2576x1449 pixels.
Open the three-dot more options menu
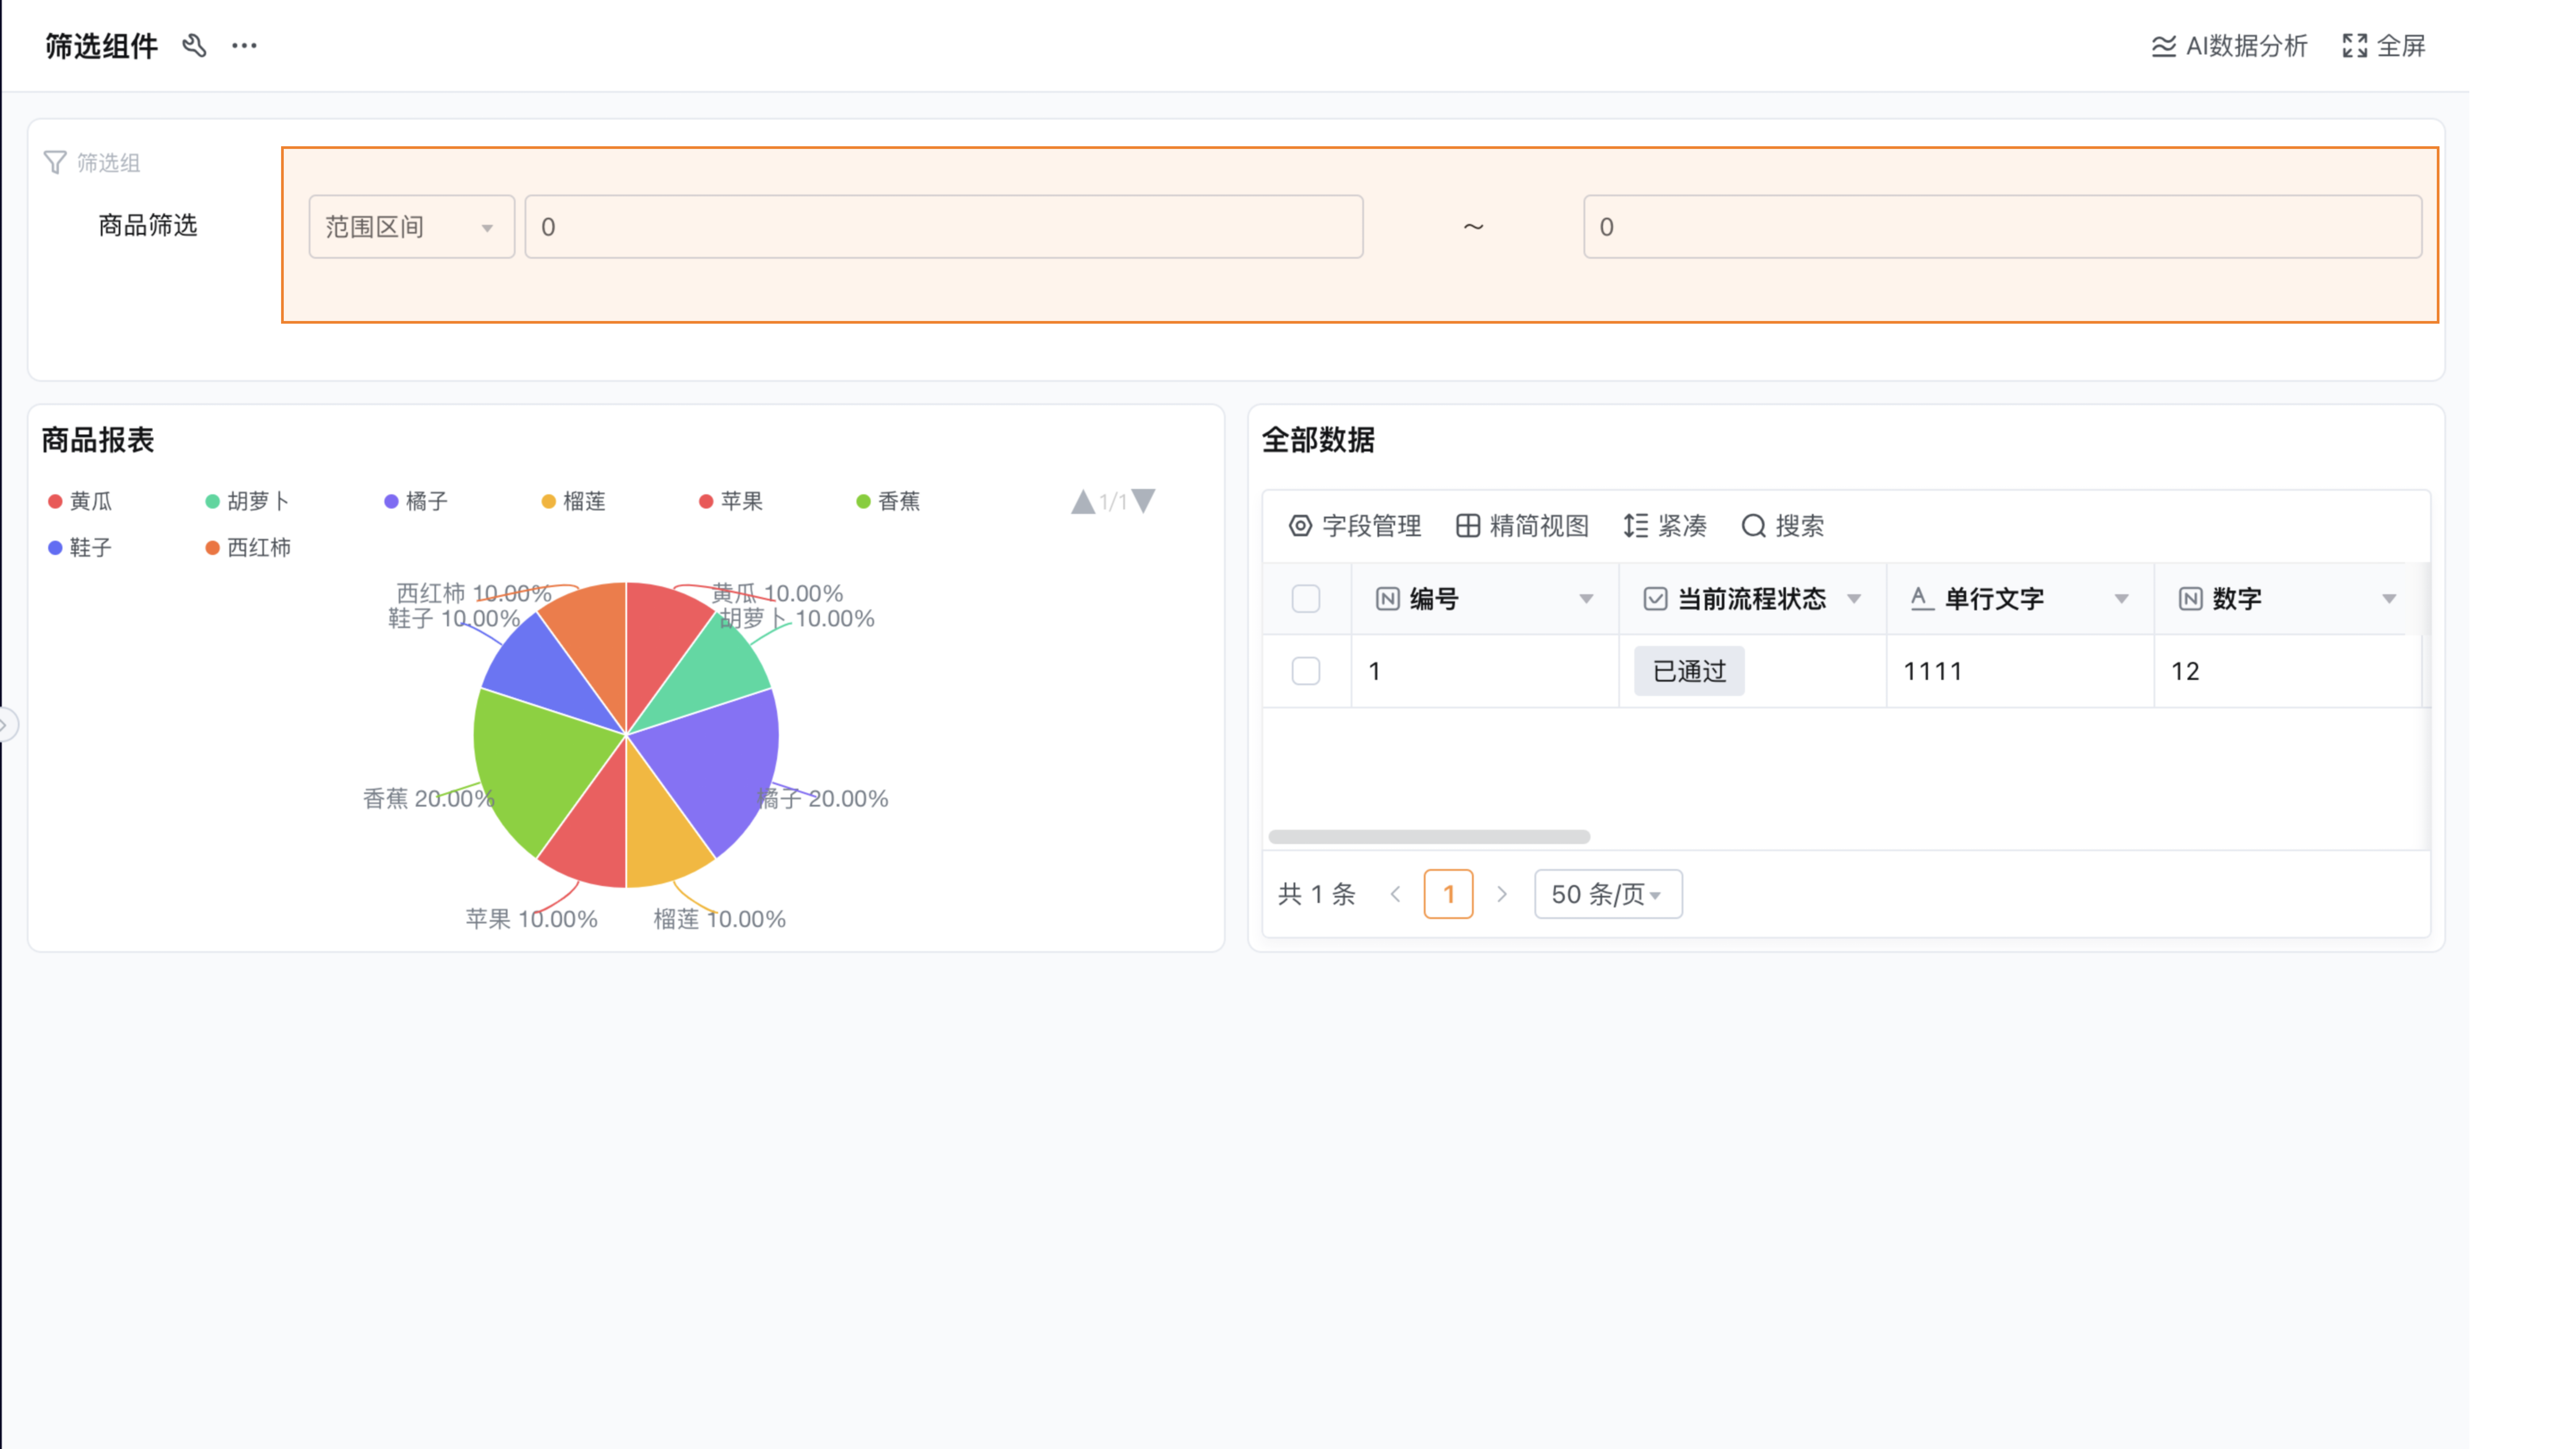244,46
